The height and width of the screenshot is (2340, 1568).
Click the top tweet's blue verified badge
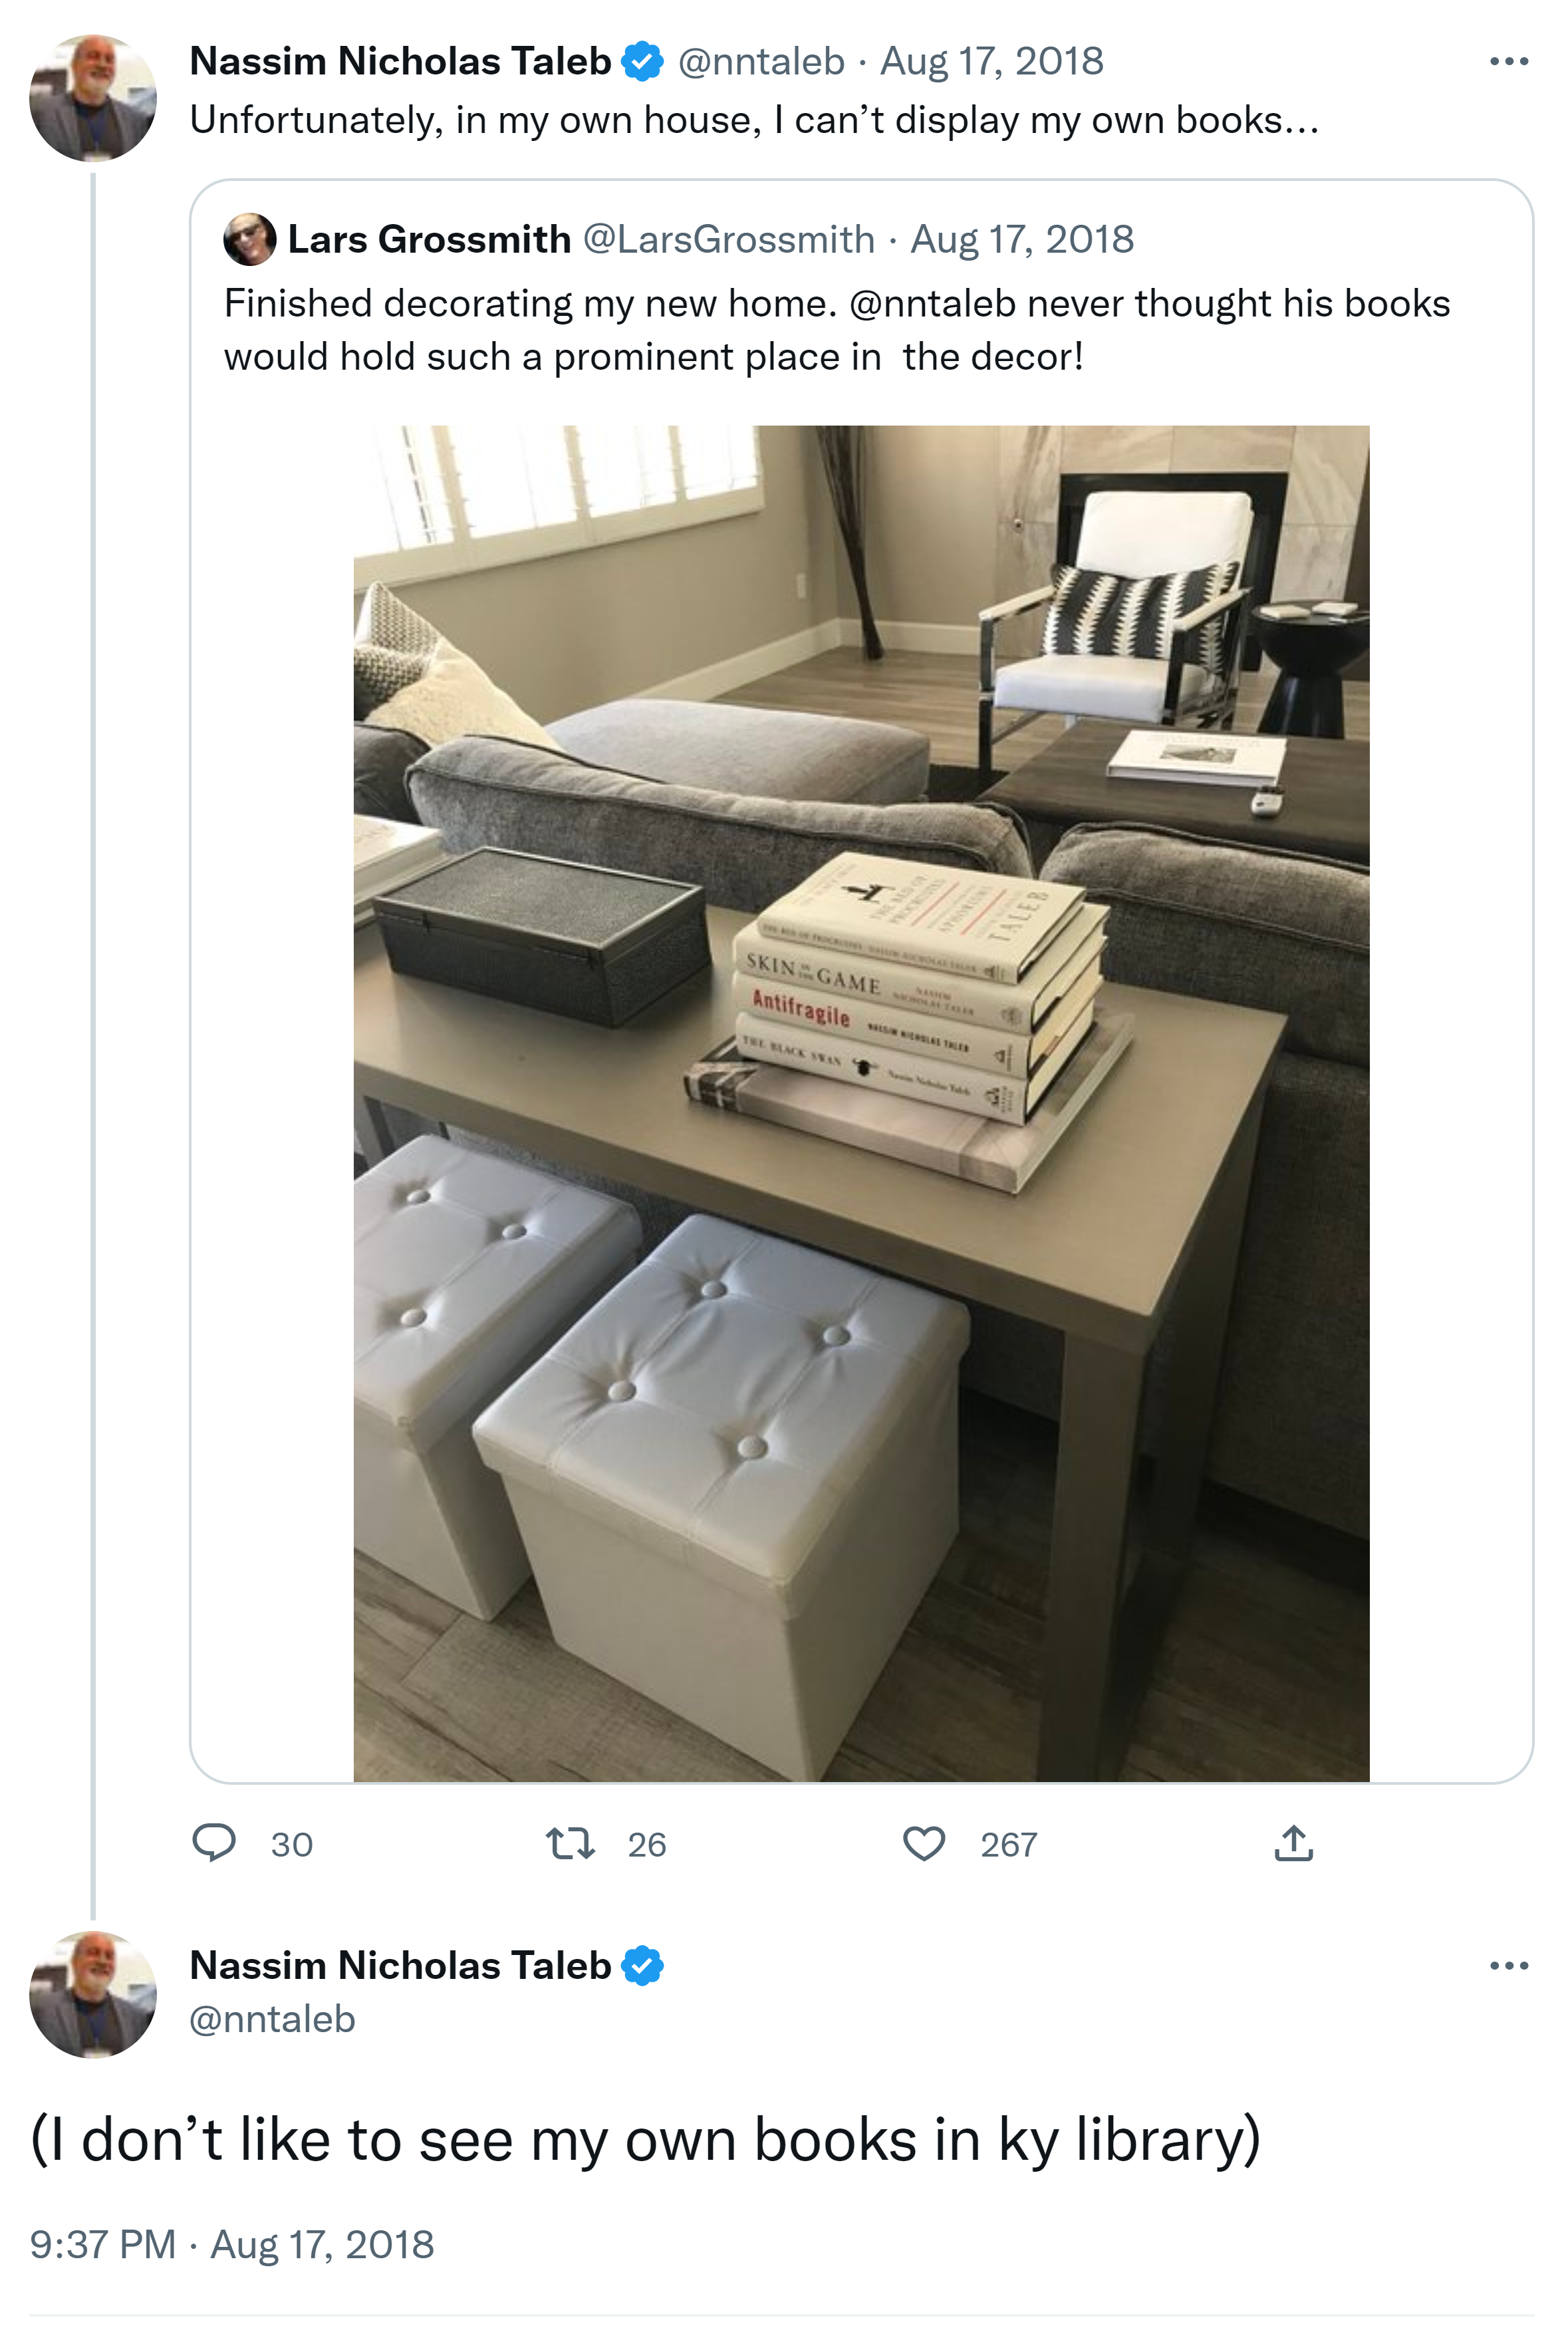642,62
